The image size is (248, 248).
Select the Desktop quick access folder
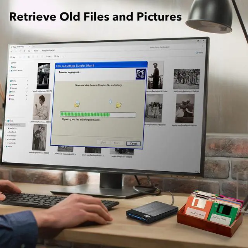[x=14, y=81]
